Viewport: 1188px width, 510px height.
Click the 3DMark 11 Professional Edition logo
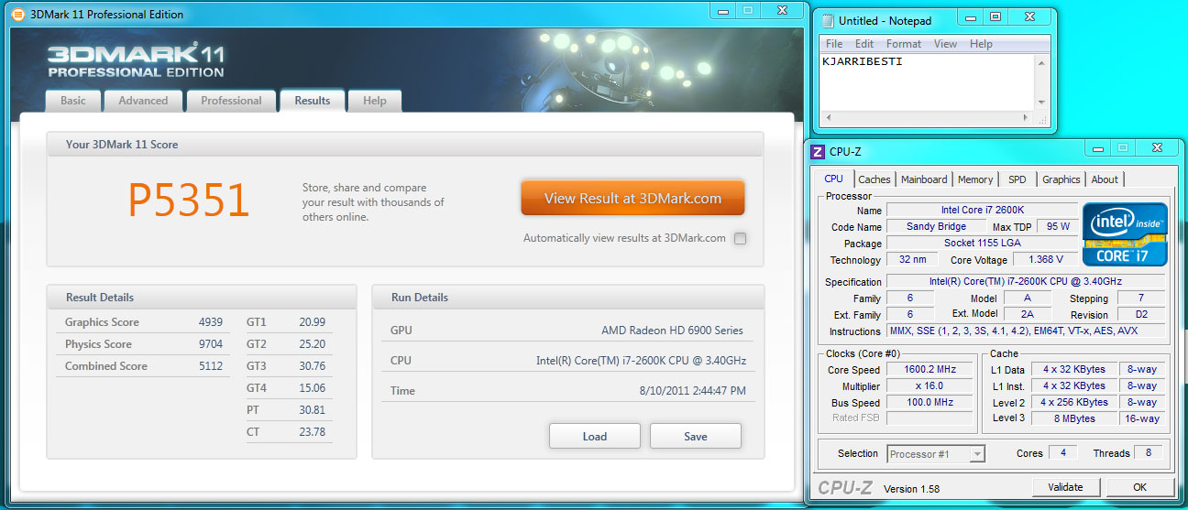click(136, 60)
